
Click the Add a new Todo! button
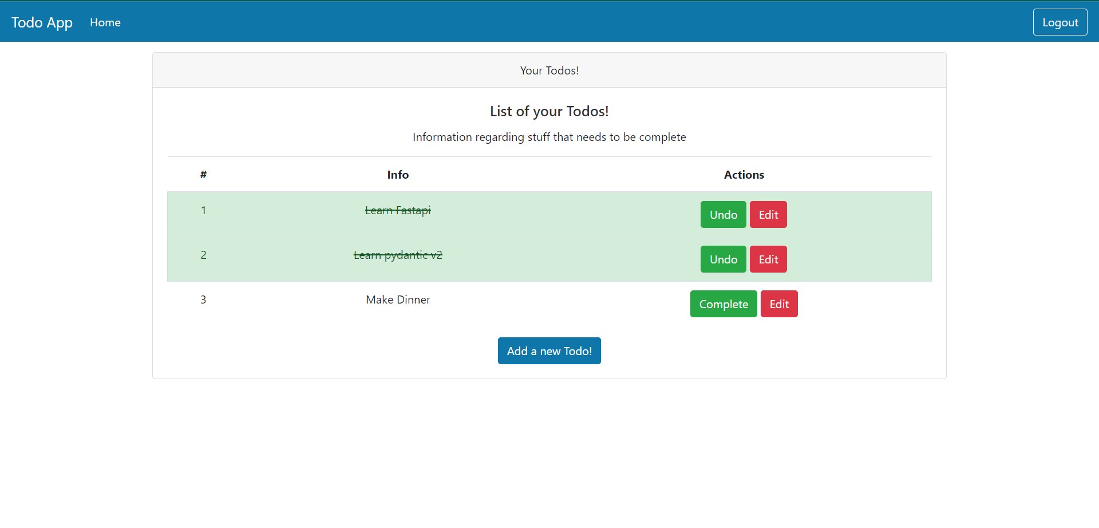tap(549, 351)
